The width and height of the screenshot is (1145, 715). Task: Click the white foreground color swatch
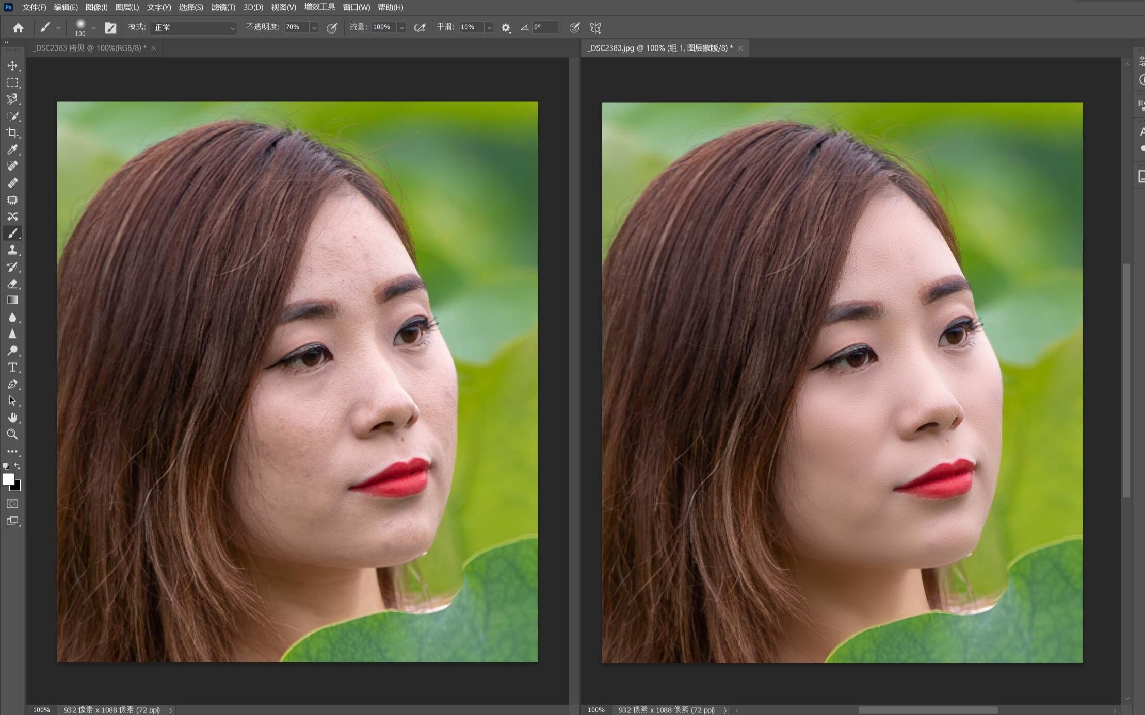[x=8, y=479]
